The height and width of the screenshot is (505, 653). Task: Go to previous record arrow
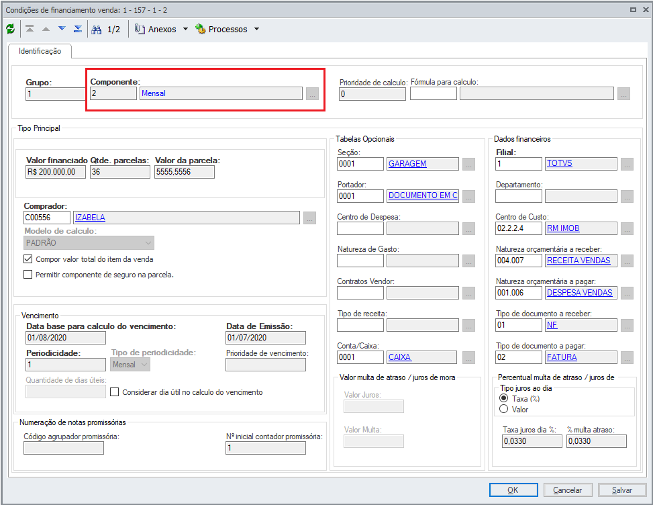[x=46, y=29]
